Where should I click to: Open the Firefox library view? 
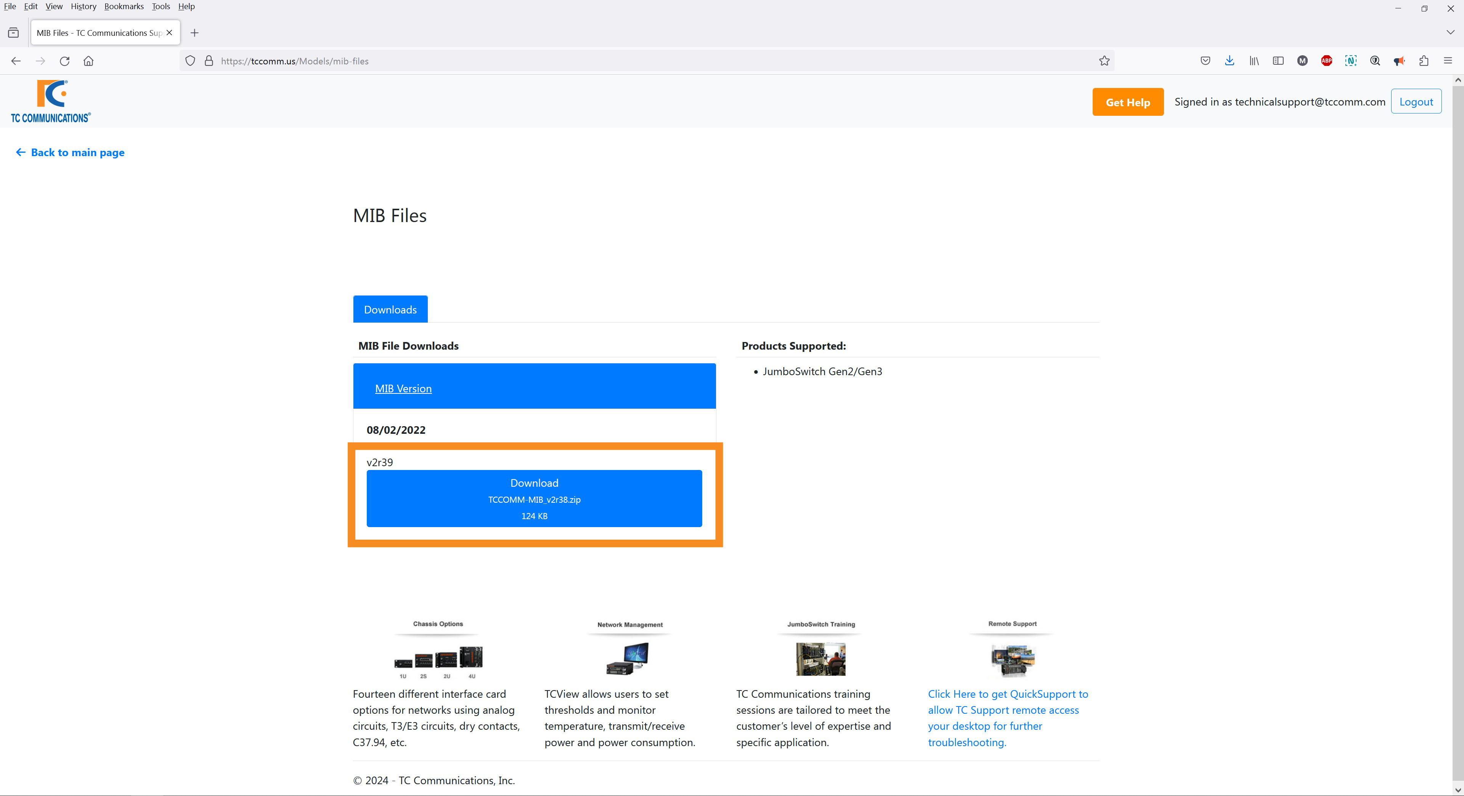tap(1254, 61)
